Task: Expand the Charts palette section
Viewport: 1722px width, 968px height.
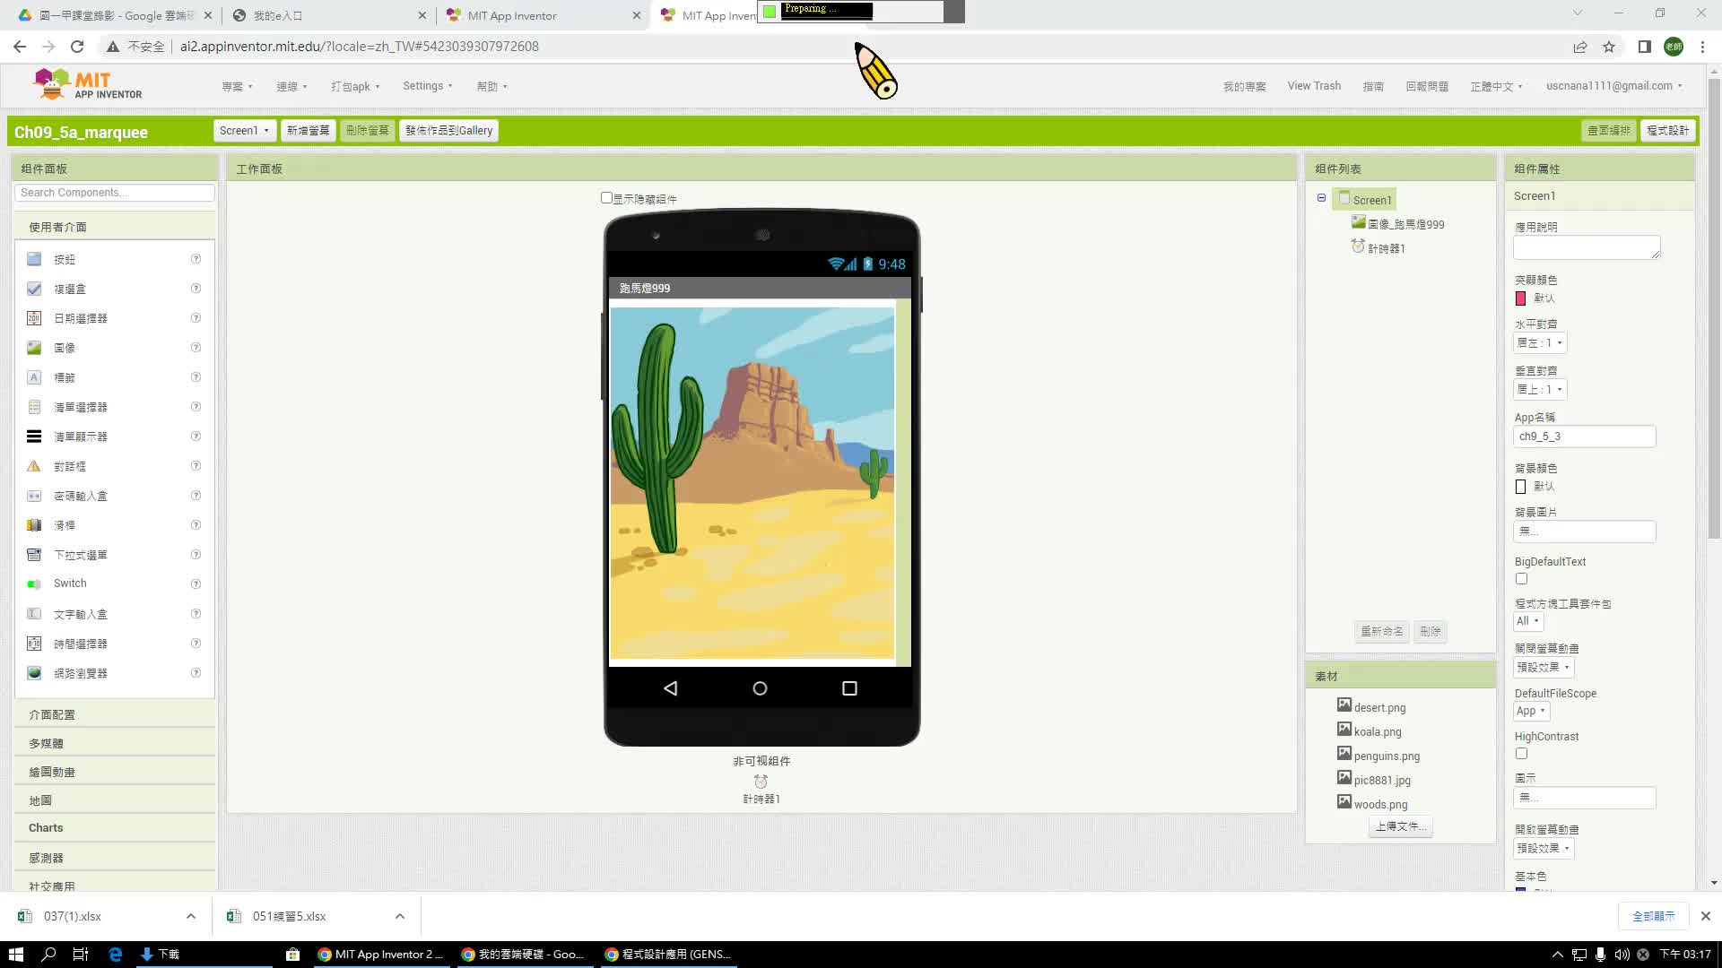Action: click(115, 828)
